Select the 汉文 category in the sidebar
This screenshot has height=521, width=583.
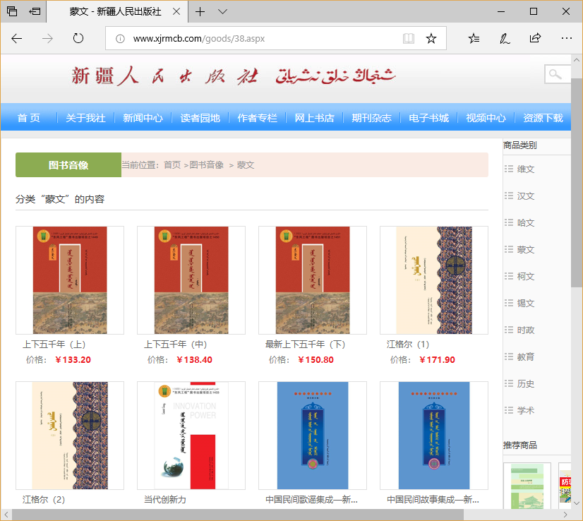pos(526,196)
